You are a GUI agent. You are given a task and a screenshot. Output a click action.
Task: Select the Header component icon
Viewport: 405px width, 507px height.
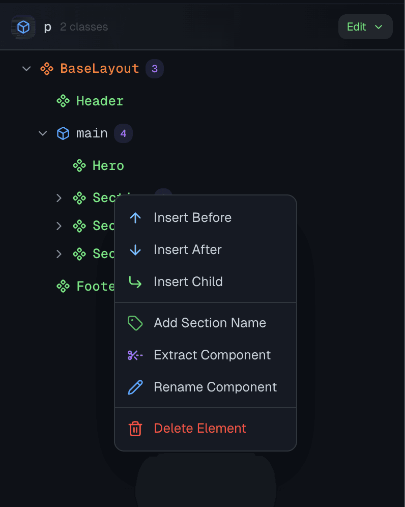63,101
